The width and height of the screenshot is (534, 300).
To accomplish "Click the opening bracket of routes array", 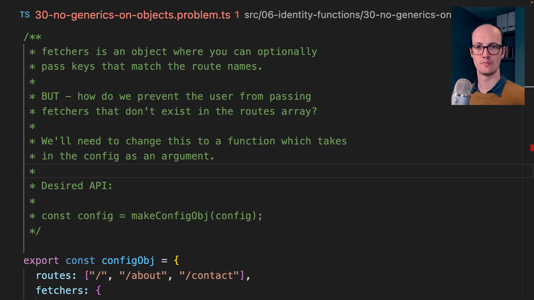I will coord(86,276).
